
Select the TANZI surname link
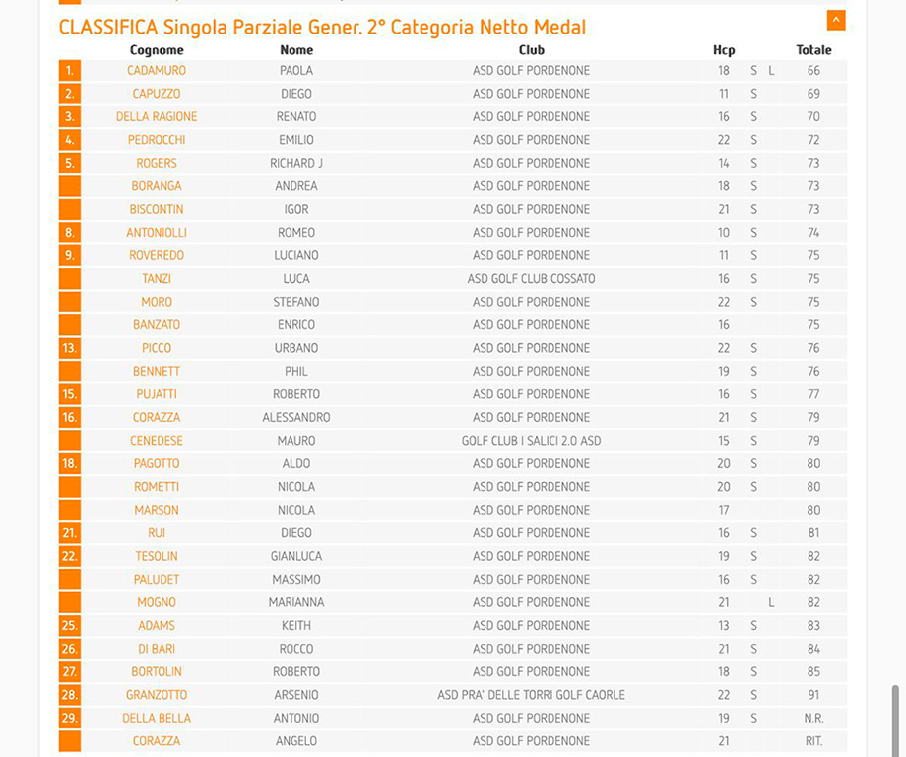click(x=157, y=279)
